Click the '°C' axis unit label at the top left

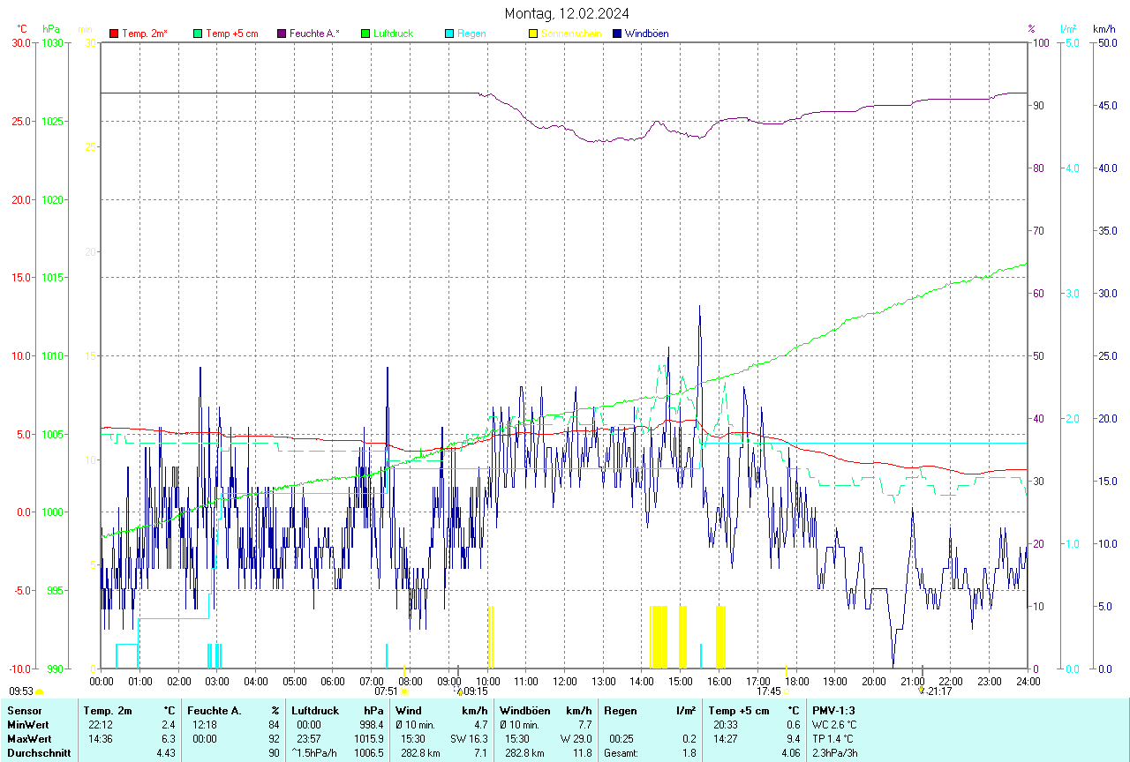point(22,29)
